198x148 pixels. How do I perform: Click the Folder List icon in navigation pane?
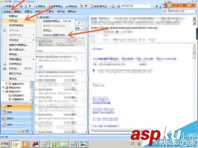[23, 131]
